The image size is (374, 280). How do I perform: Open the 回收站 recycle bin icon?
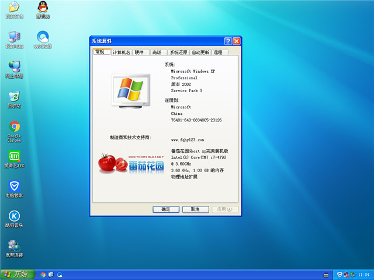click(x=14, y=99)
